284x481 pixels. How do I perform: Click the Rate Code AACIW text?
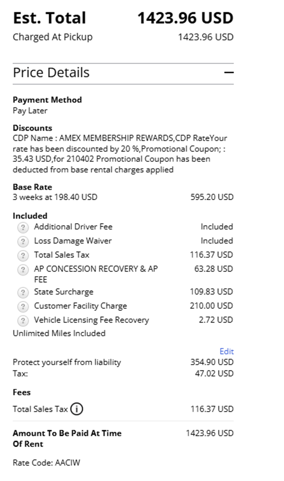click(46, 463)
